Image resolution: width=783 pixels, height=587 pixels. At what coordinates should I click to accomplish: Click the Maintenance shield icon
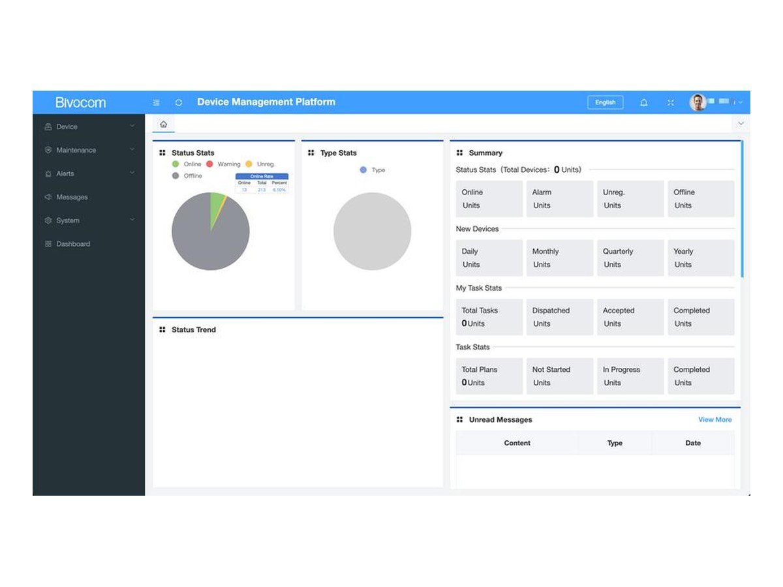pos(48,150)
